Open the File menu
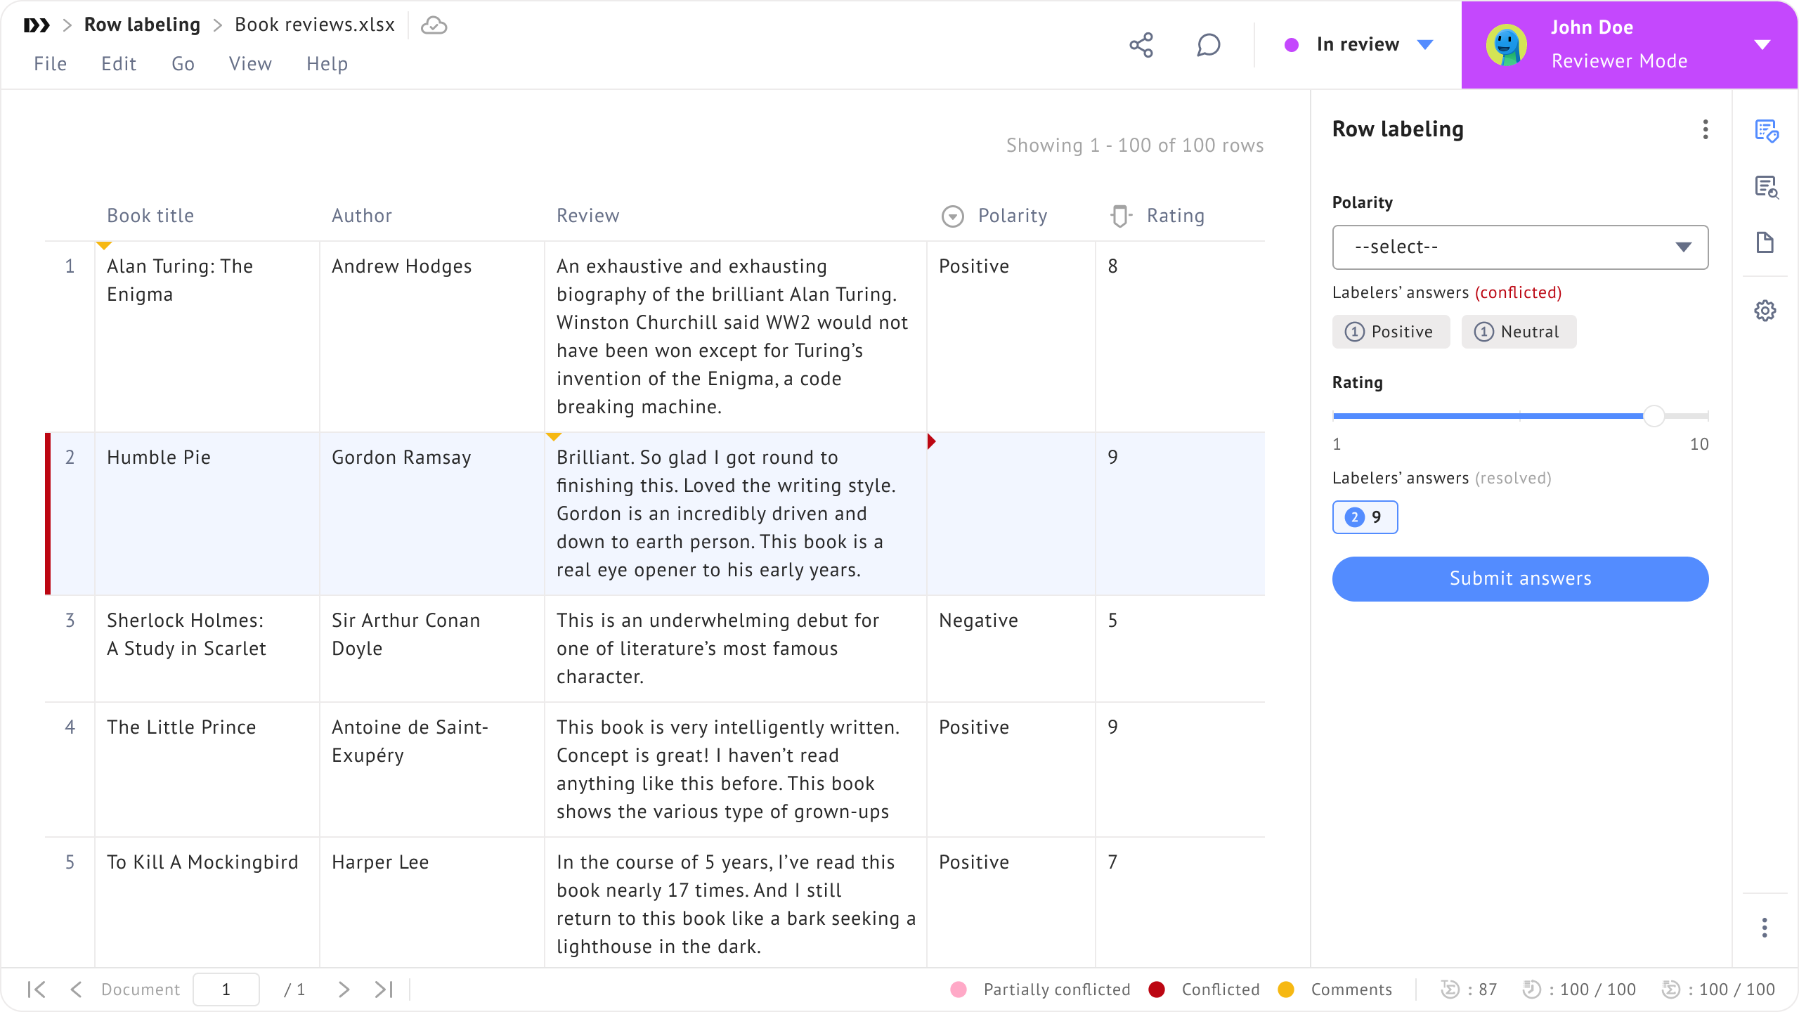 click(x=51, y=64)
